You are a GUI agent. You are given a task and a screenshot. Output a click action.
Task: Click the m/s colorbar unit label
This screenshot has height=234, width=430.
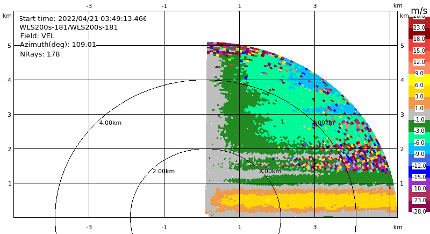[419, 11]
